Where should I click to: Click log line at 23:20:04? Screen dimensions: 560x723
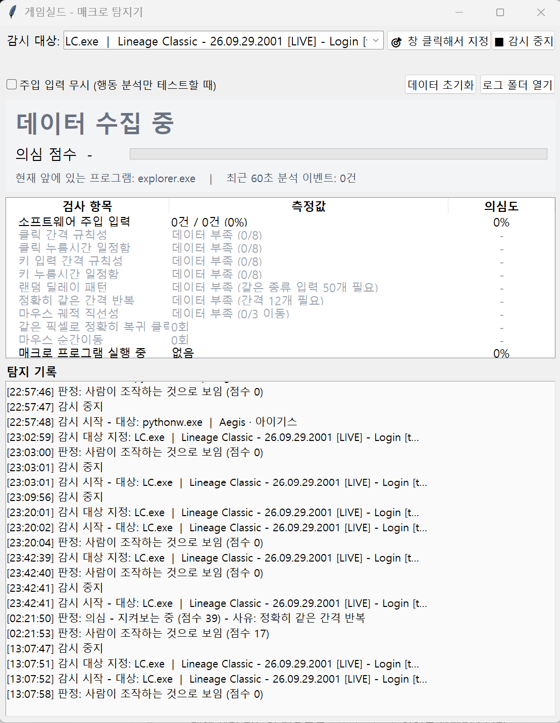coord(135,543)
